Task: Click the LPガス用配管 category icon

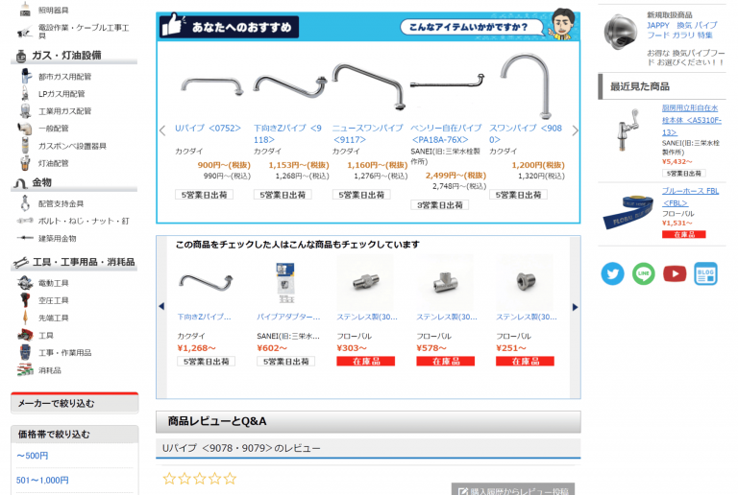Action: [25, 93]
